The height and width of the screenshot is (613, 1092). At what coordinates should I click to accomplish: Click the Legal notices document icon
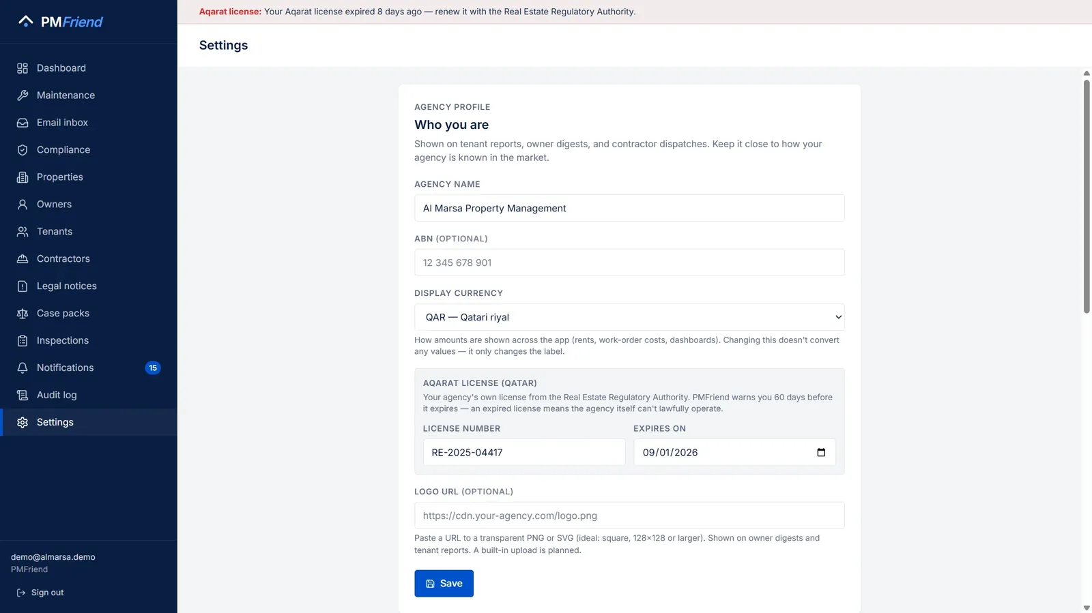(23, 286)
